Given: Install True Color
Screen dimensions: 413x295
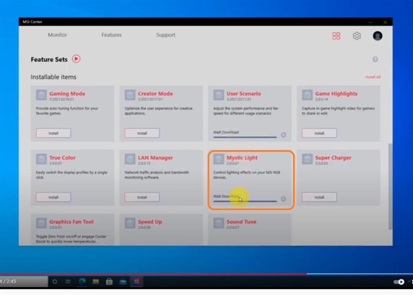Looking at the screenshot, I should pos(53,197).
